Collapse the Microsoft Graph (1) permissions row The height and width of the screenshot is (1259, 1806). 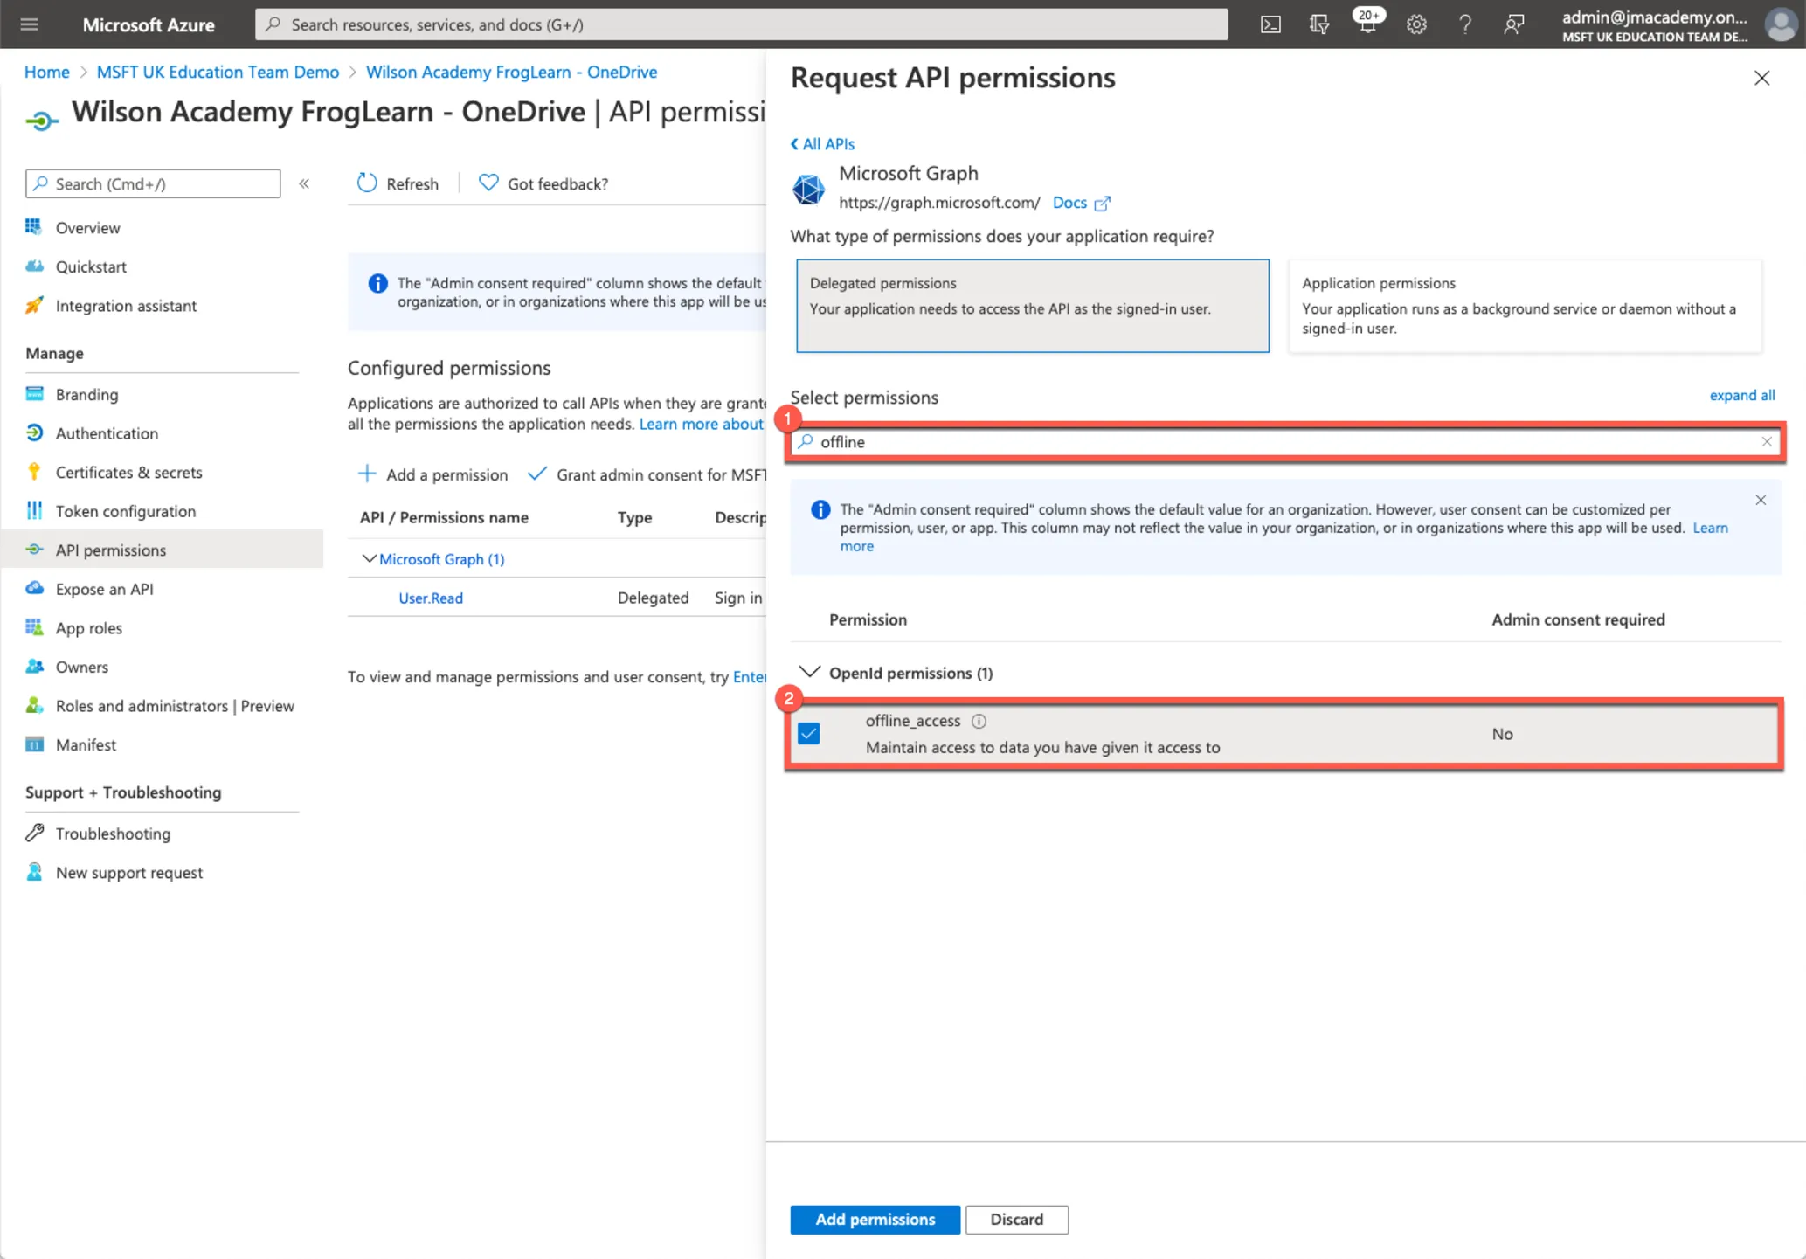(x=369, y=558)
